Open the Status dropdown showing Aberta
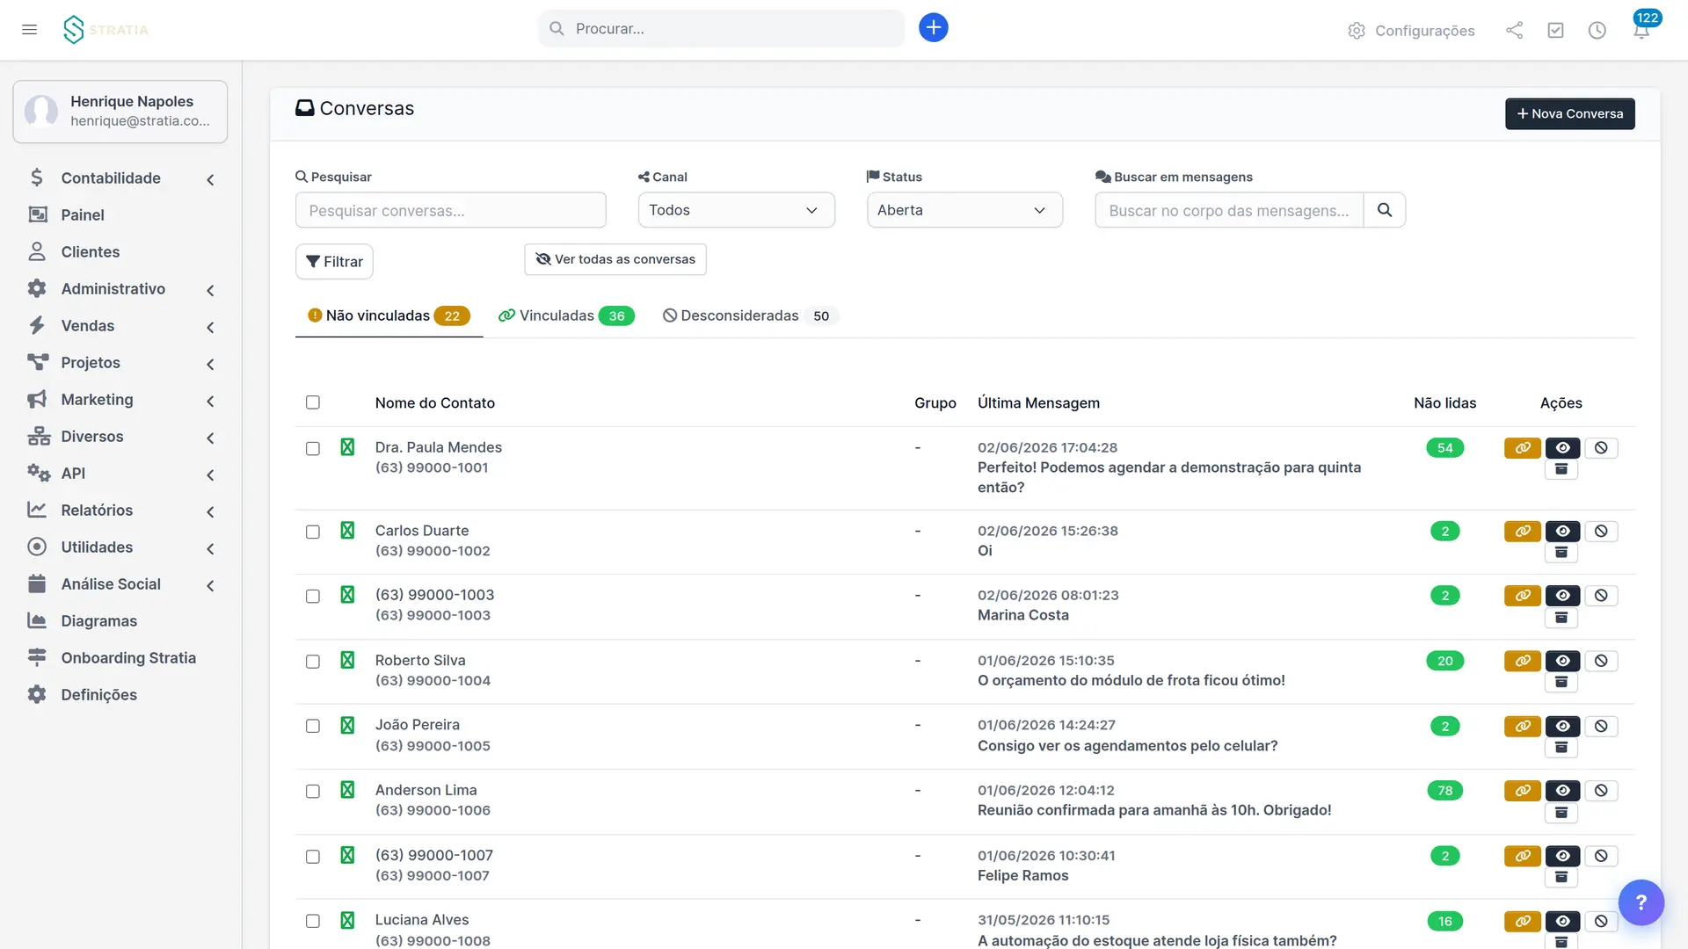The height and width of the screenshot is (949, 1688). [964, 210]
